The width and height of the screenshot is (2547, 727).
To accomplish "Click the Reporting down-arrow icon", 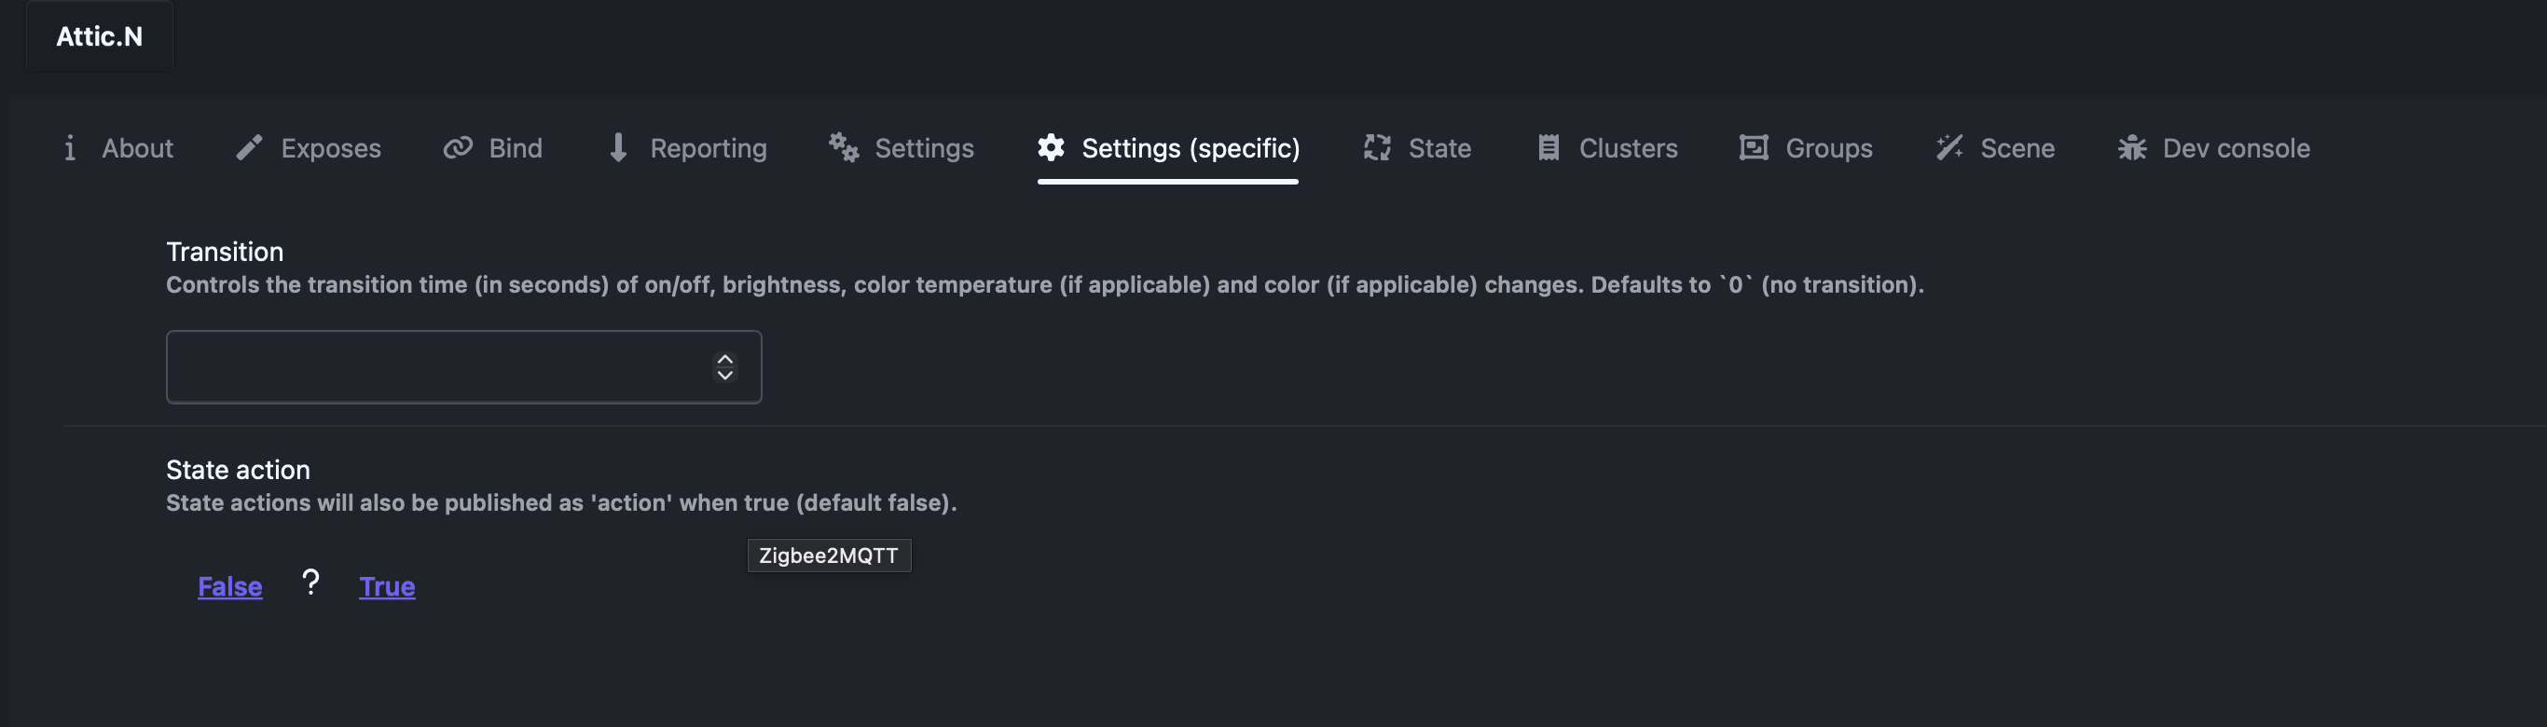I will coord(618,147).
